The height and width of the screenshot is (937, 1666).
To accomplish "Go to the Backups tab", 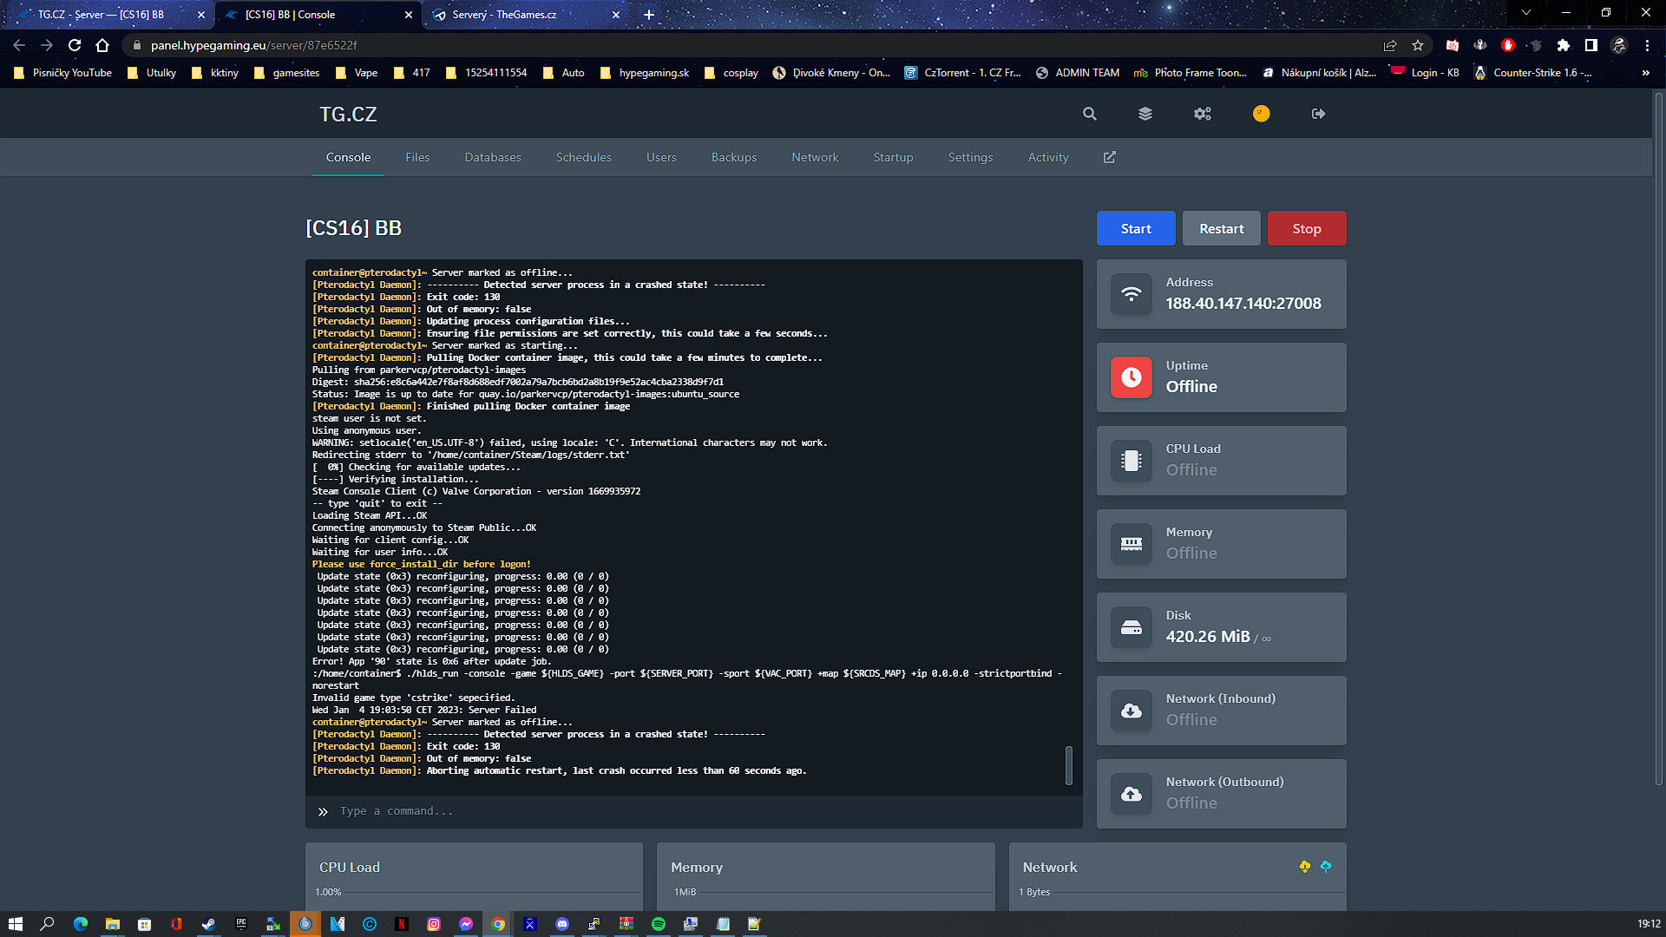I will tap(734, 157).
